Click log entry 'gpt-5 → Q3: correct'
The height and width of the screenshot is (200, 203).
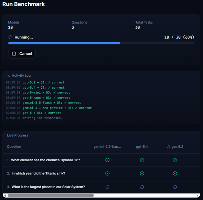[x=42, y=113]
